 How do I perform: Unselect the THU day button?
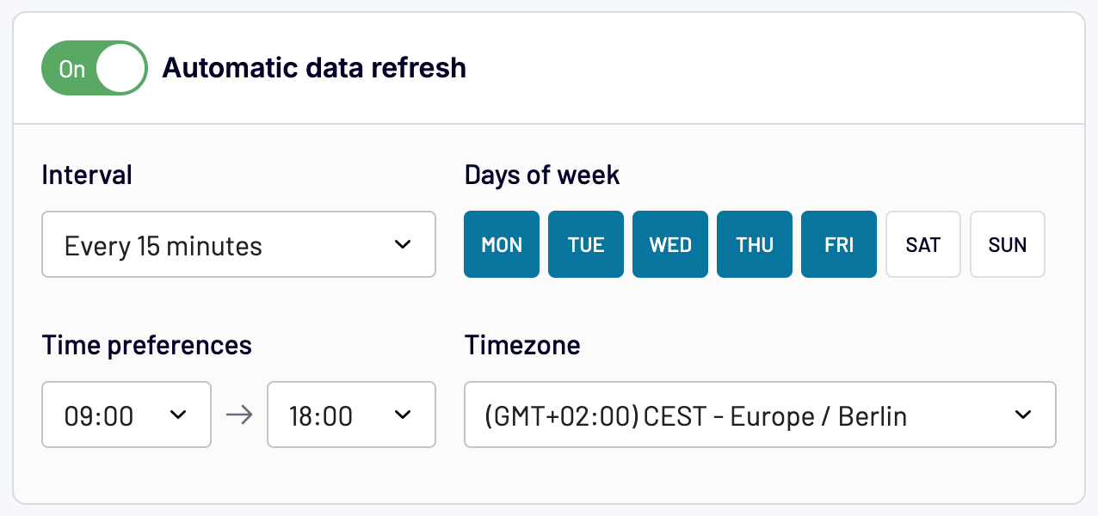(755, 245)
